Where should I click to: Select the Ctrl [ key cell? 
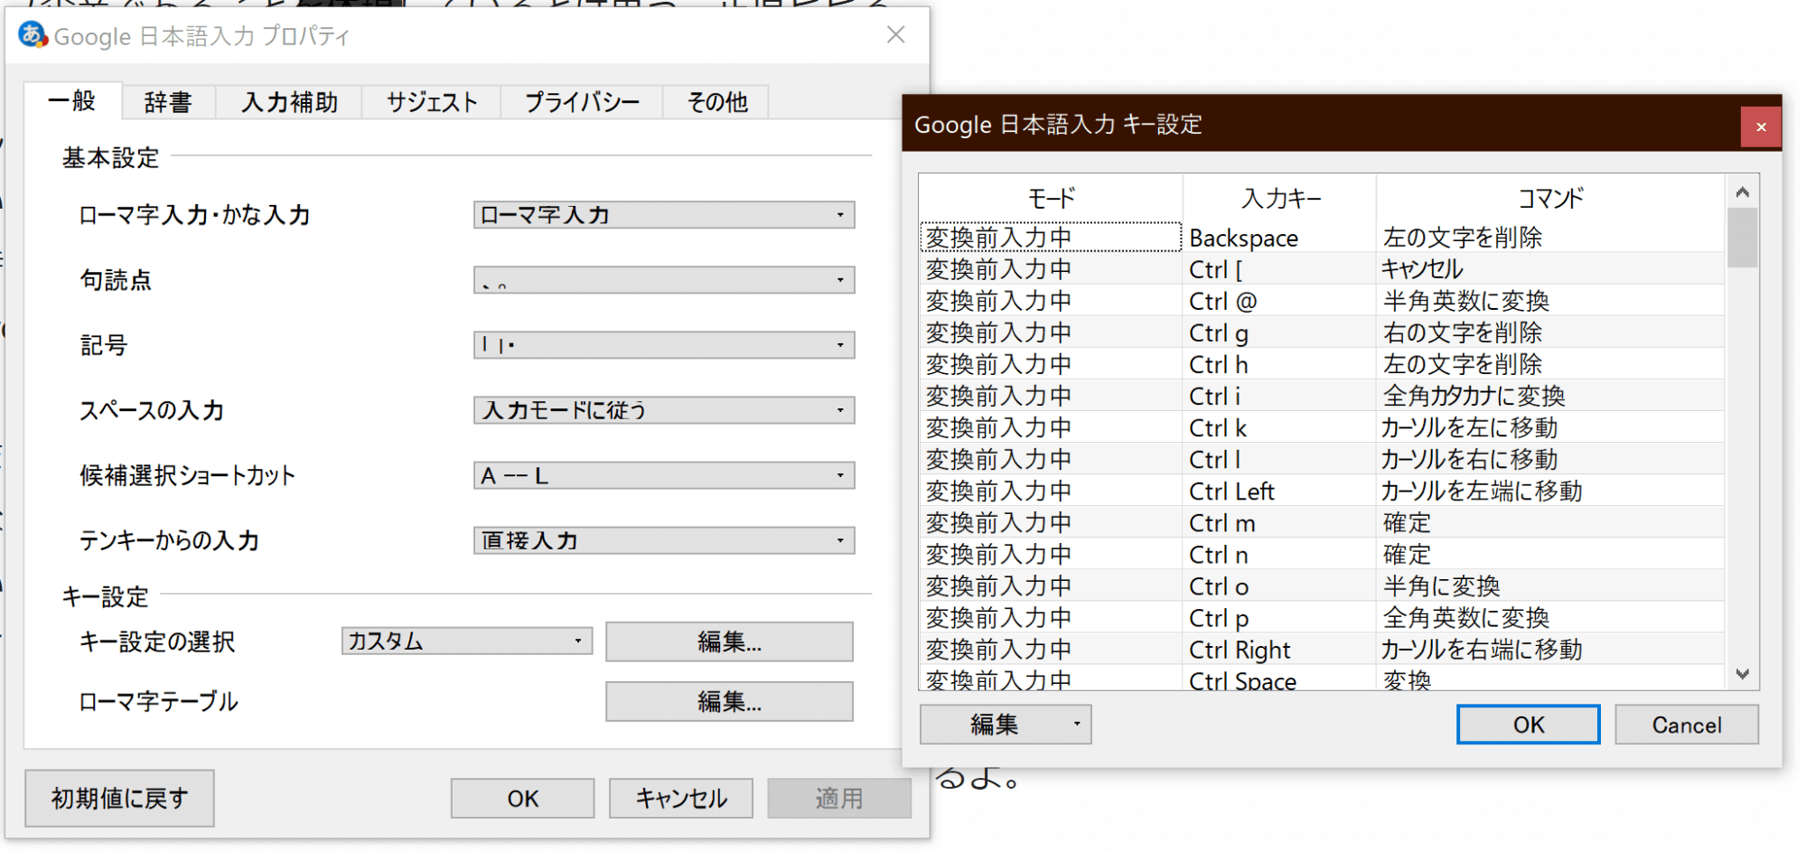[1280, 269]
